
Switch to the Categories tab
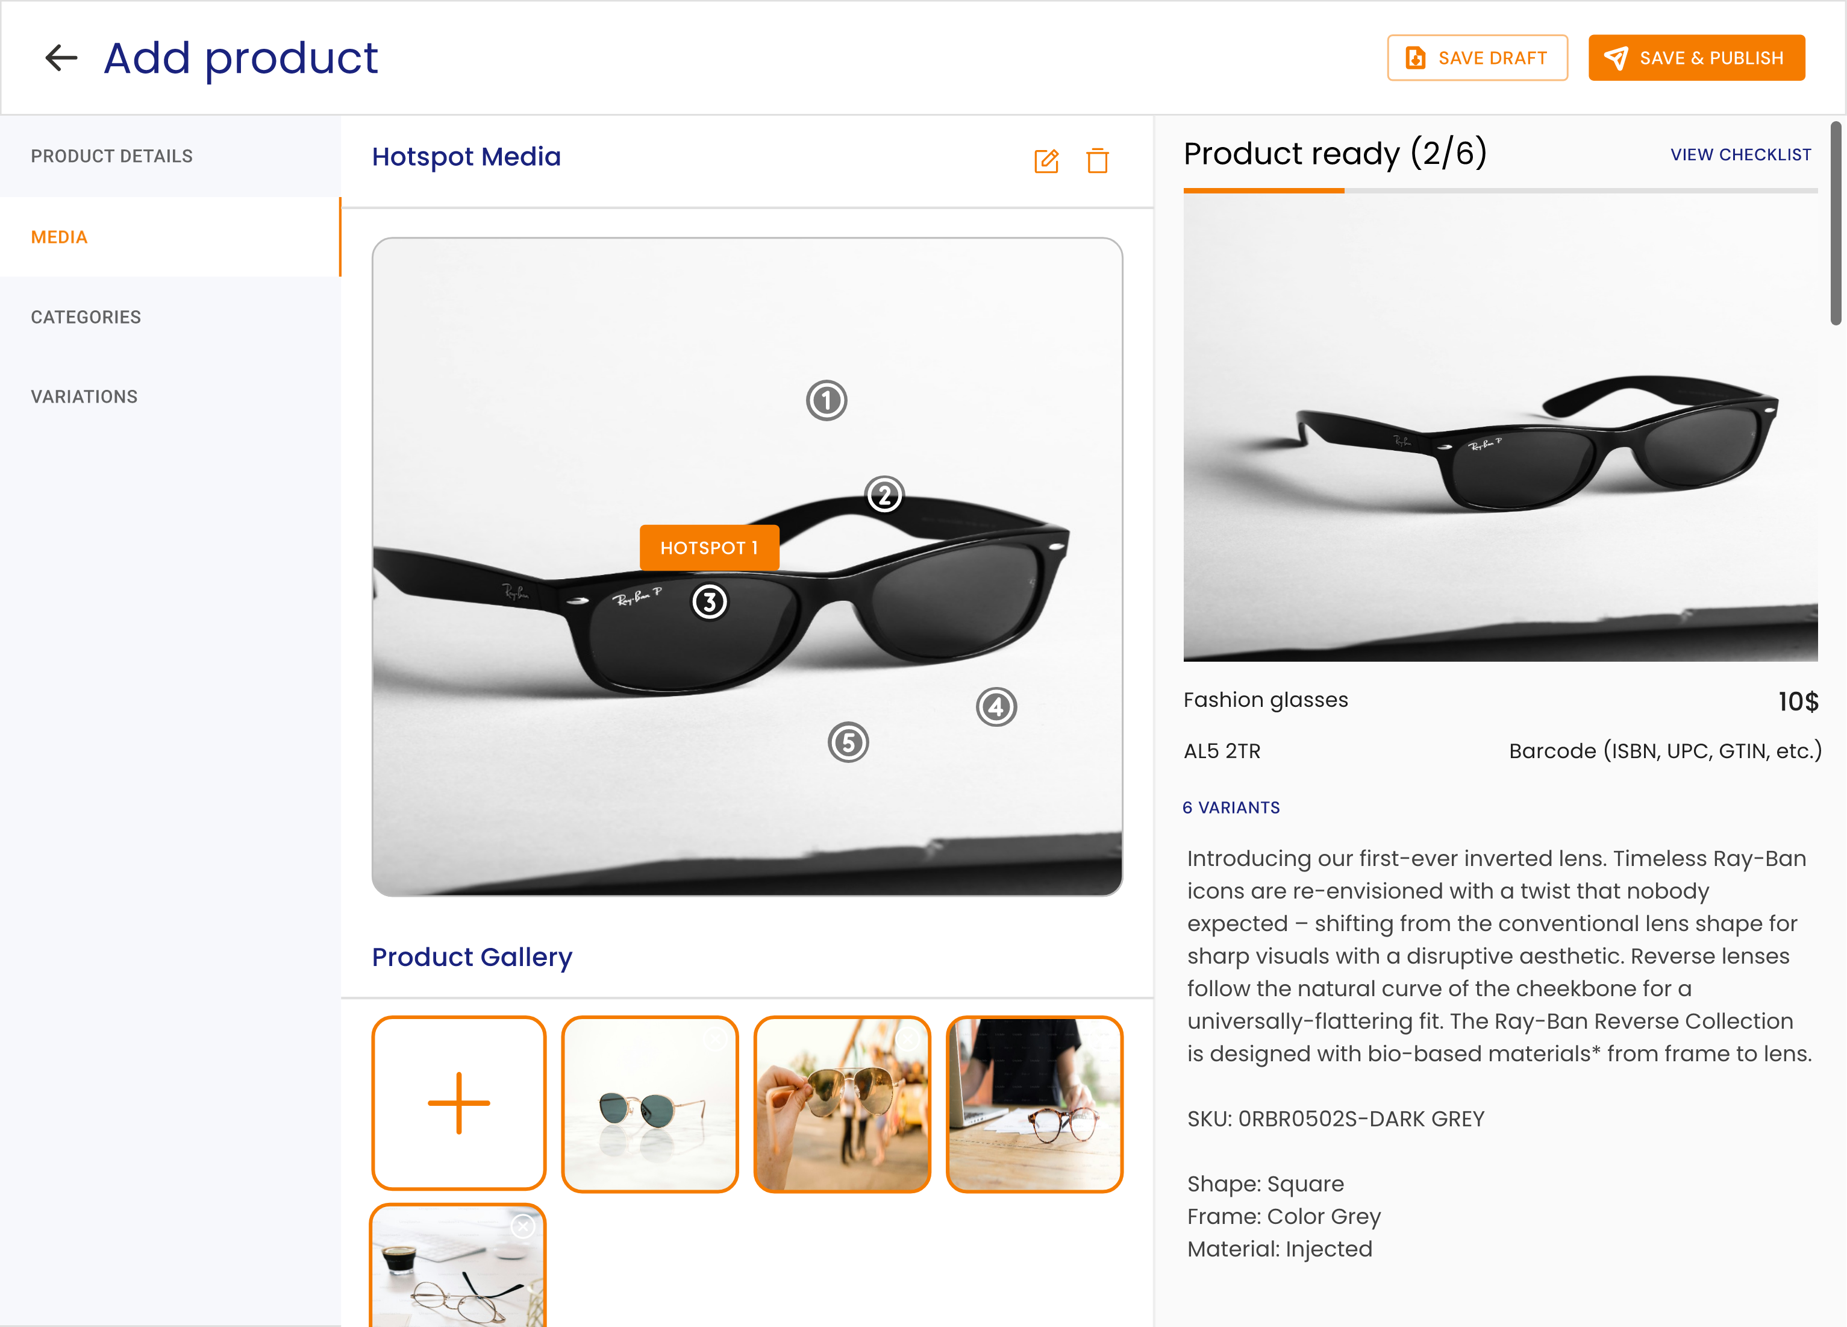[x=86, y=317]
